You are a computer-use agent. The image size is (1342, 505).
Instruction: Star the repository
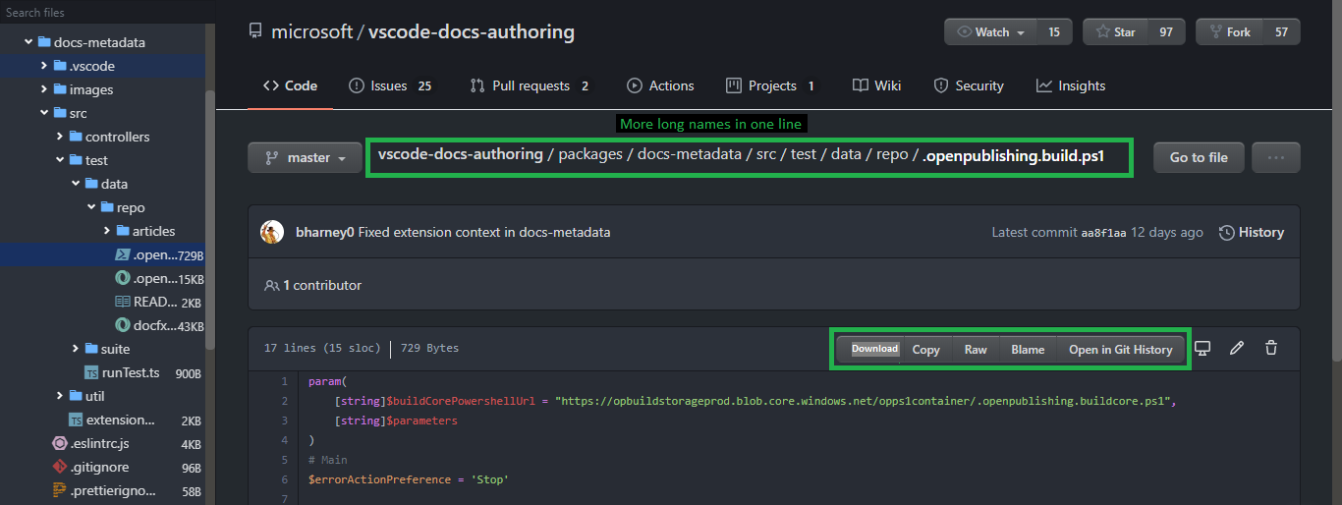[1114, 31]
